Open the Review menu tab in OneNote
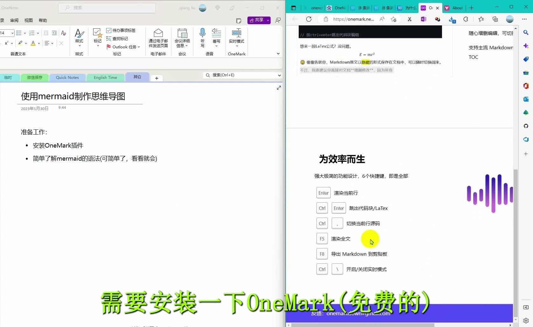 tap(14, 20)
